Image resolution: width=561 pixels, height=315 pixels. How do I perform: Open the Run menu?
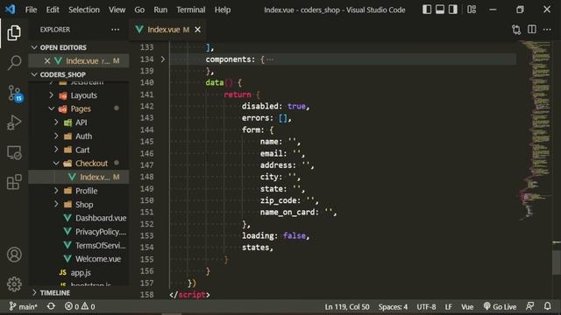[x=160, y=10]
